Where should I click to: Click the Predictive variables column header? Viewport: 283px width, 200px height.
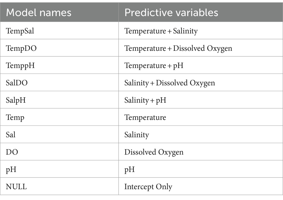click(x=201, y=12)
